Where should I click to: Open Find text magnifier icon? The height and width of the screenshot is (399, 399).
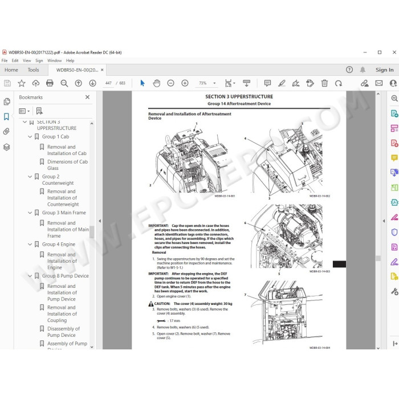pyautogui.click(x=64, y=83)
